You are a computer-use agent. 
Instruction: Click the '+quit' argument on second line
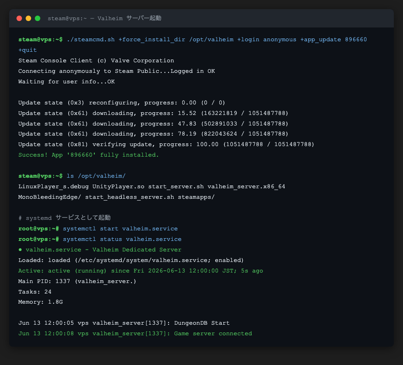coord(27,50)
